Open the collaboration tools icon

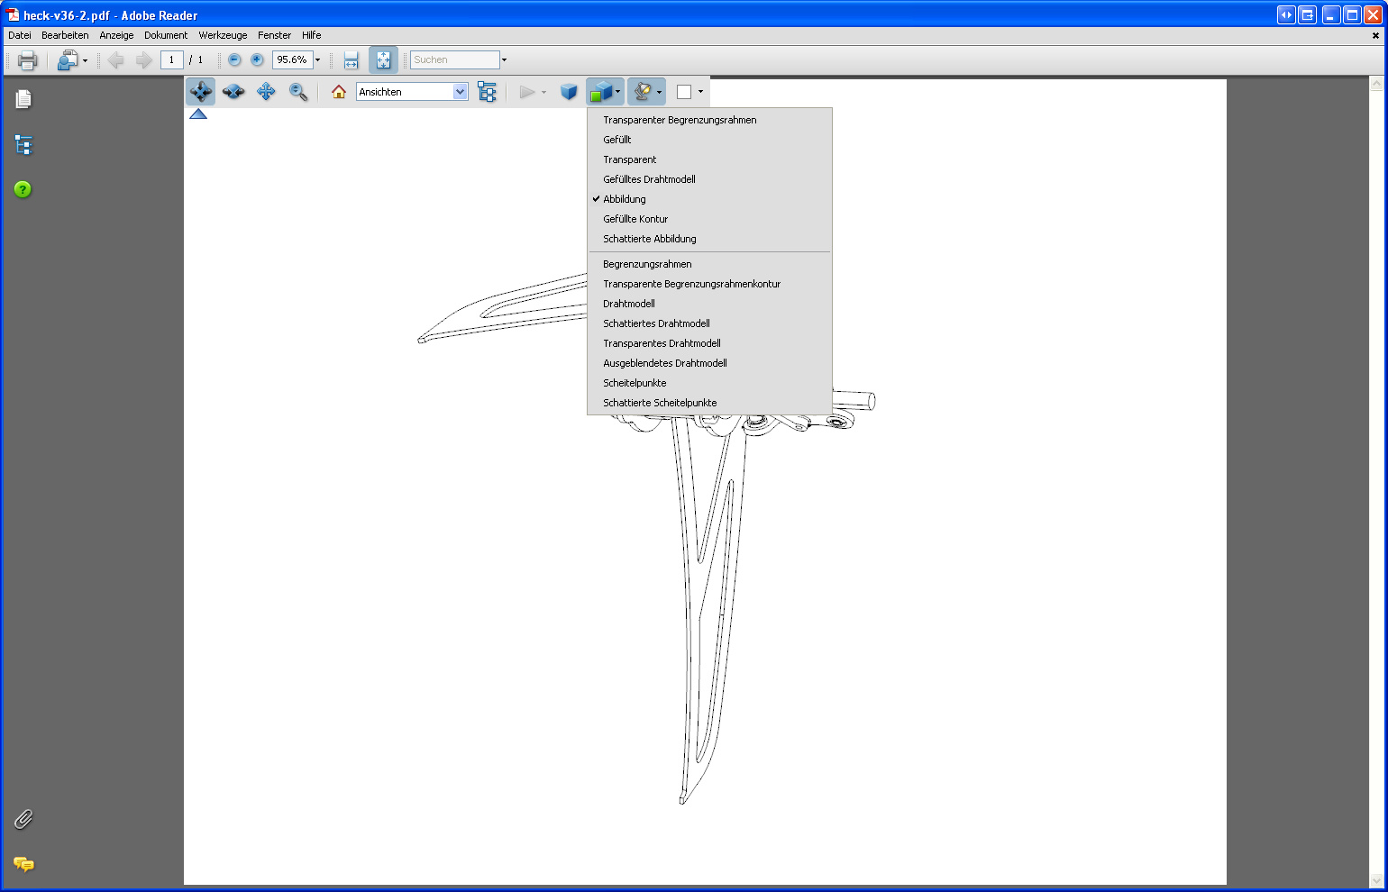(68, 60)
